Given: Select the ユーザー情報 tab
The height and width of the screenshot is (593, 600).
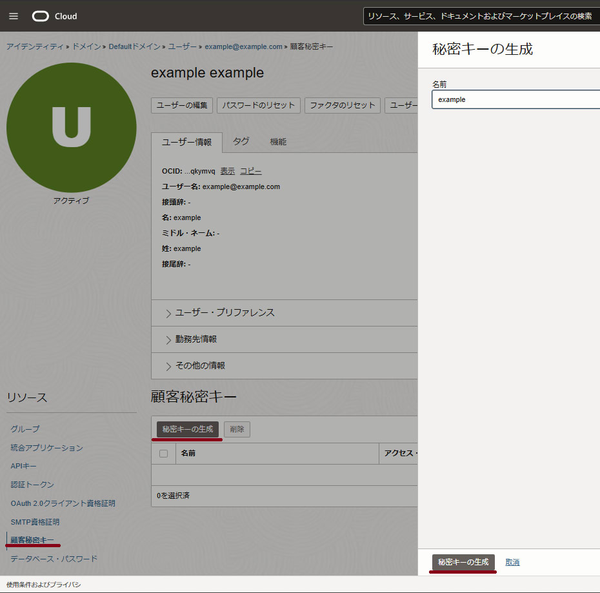Looking at the screenshot, I should [186, 142].
